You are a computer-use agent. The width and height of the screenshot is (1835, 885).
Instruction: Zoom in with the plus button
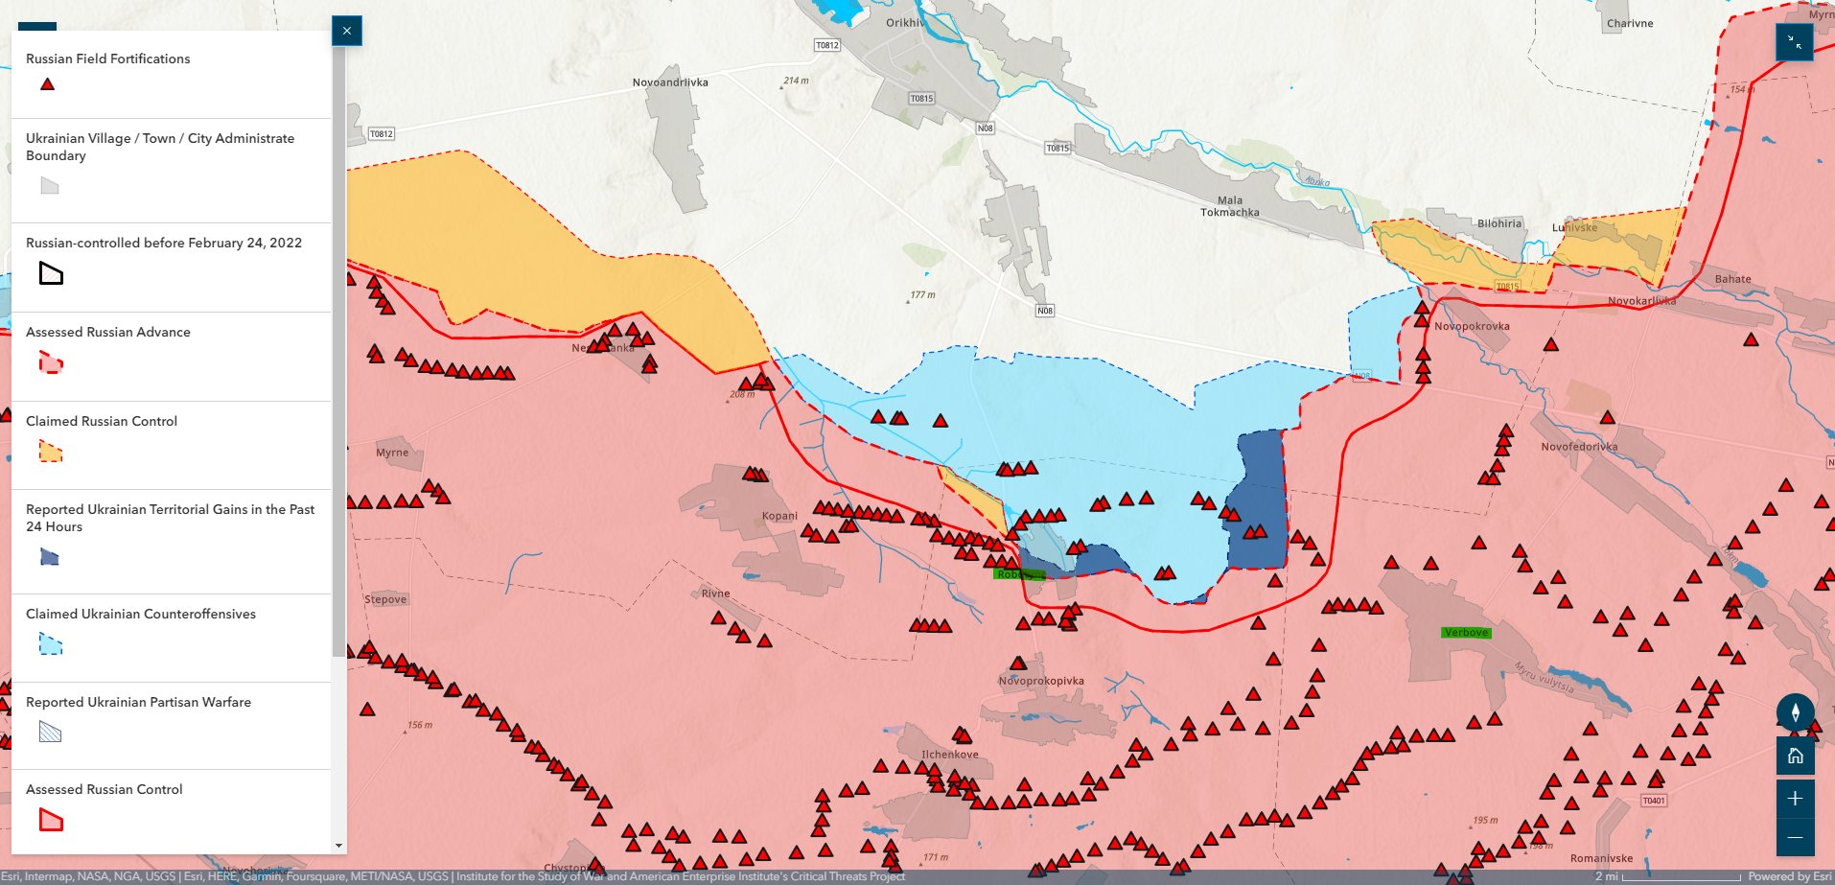tap(1795, 798)
